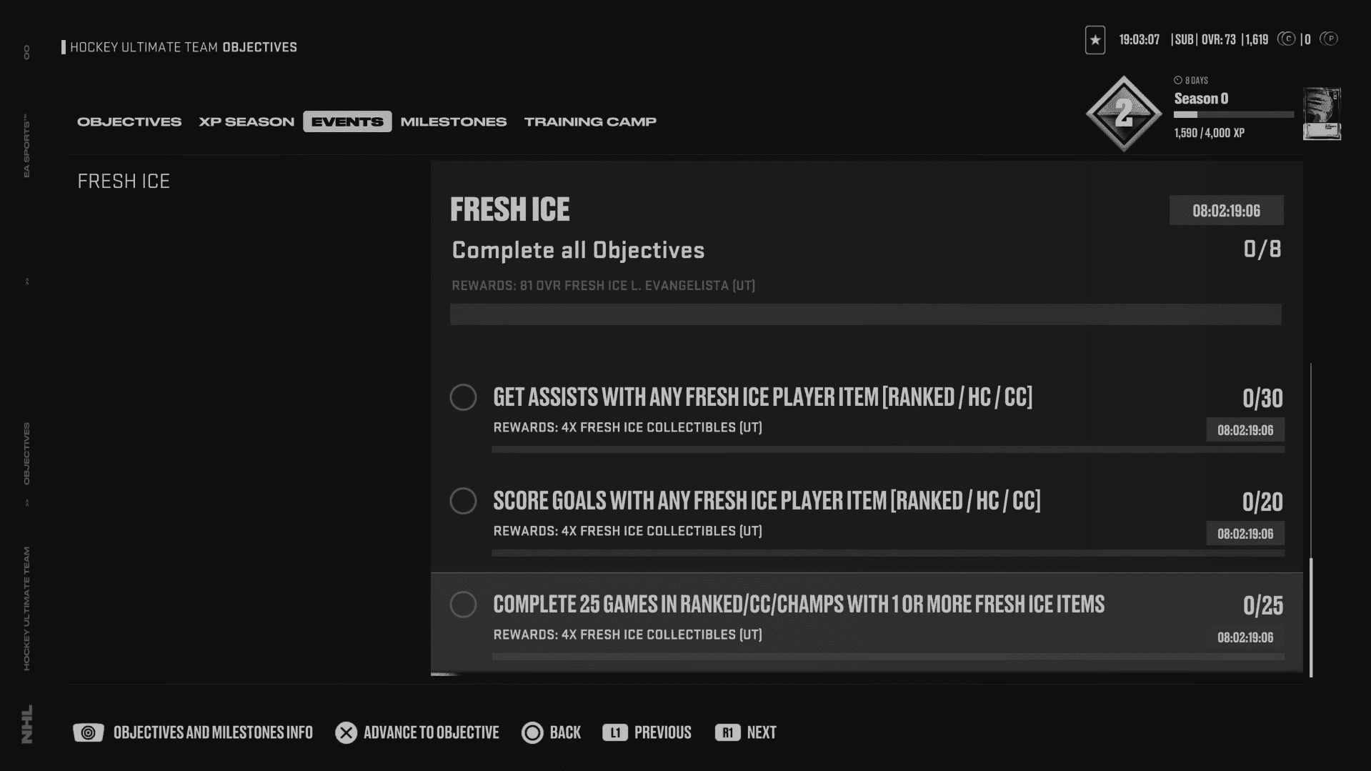Select Fresh Ice event in left list
This screenshot has width=1371, height=771.
[124, 181]
